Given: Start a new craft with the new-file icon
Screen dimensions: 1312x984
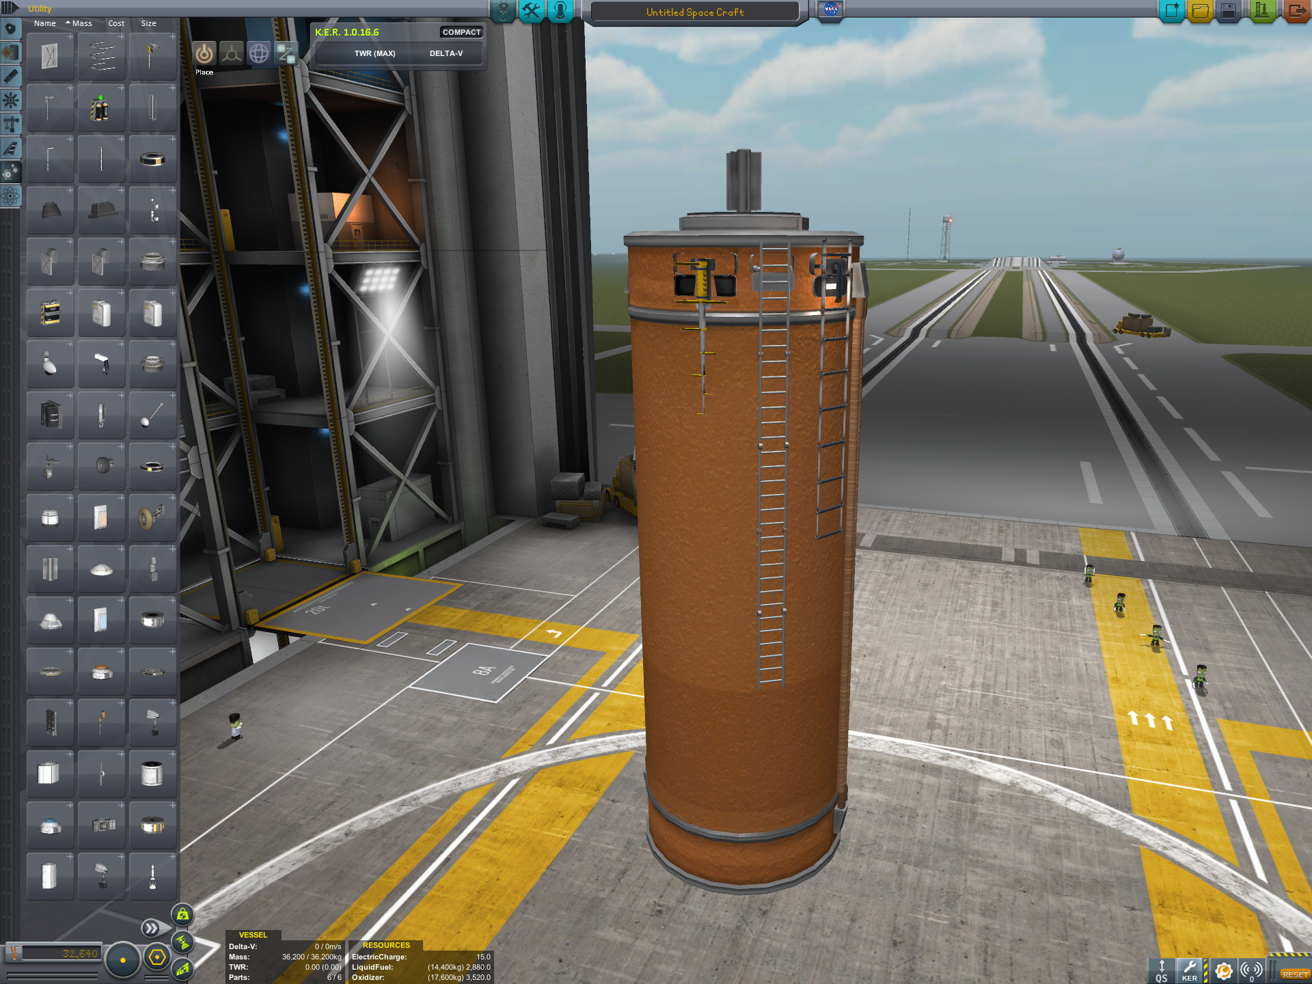Looking at the screenshot, I should point(1172,11).
